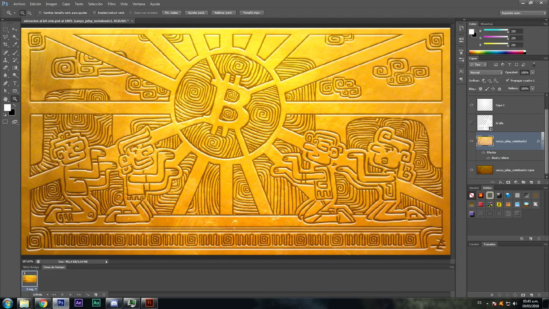Open the Zoom tool preset picker arrow
This screenshot has height=309, width=549.
pos(15,13)
